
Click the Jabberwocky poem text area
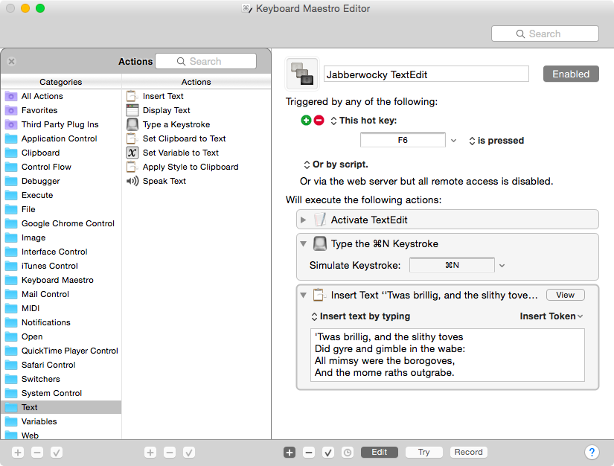coord(447,355)
